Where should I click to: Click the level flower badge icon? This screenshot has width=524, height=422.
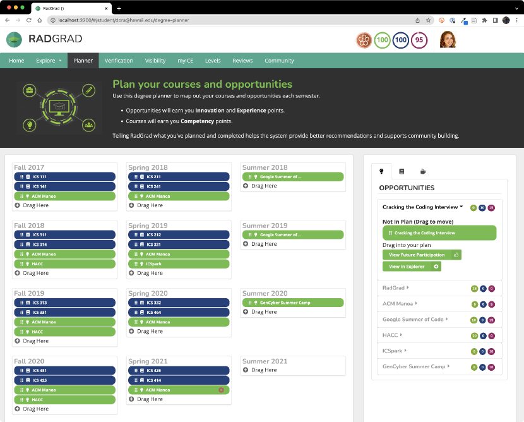[x=364, y=40]
